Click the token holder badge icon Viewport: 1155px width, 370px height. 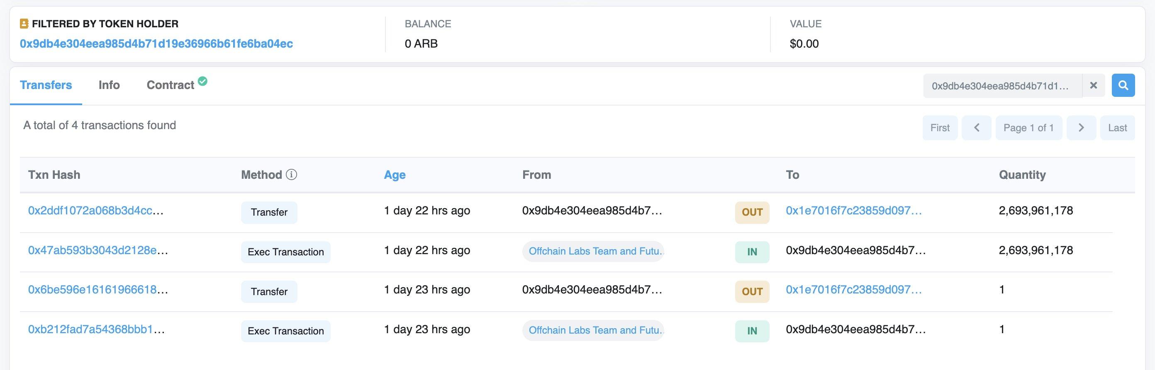(x=24, y=24)
